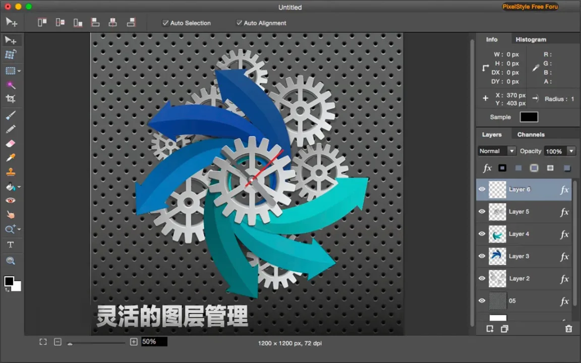
Task: Select the Clone Stamp tool
Action: coord(11,172)
